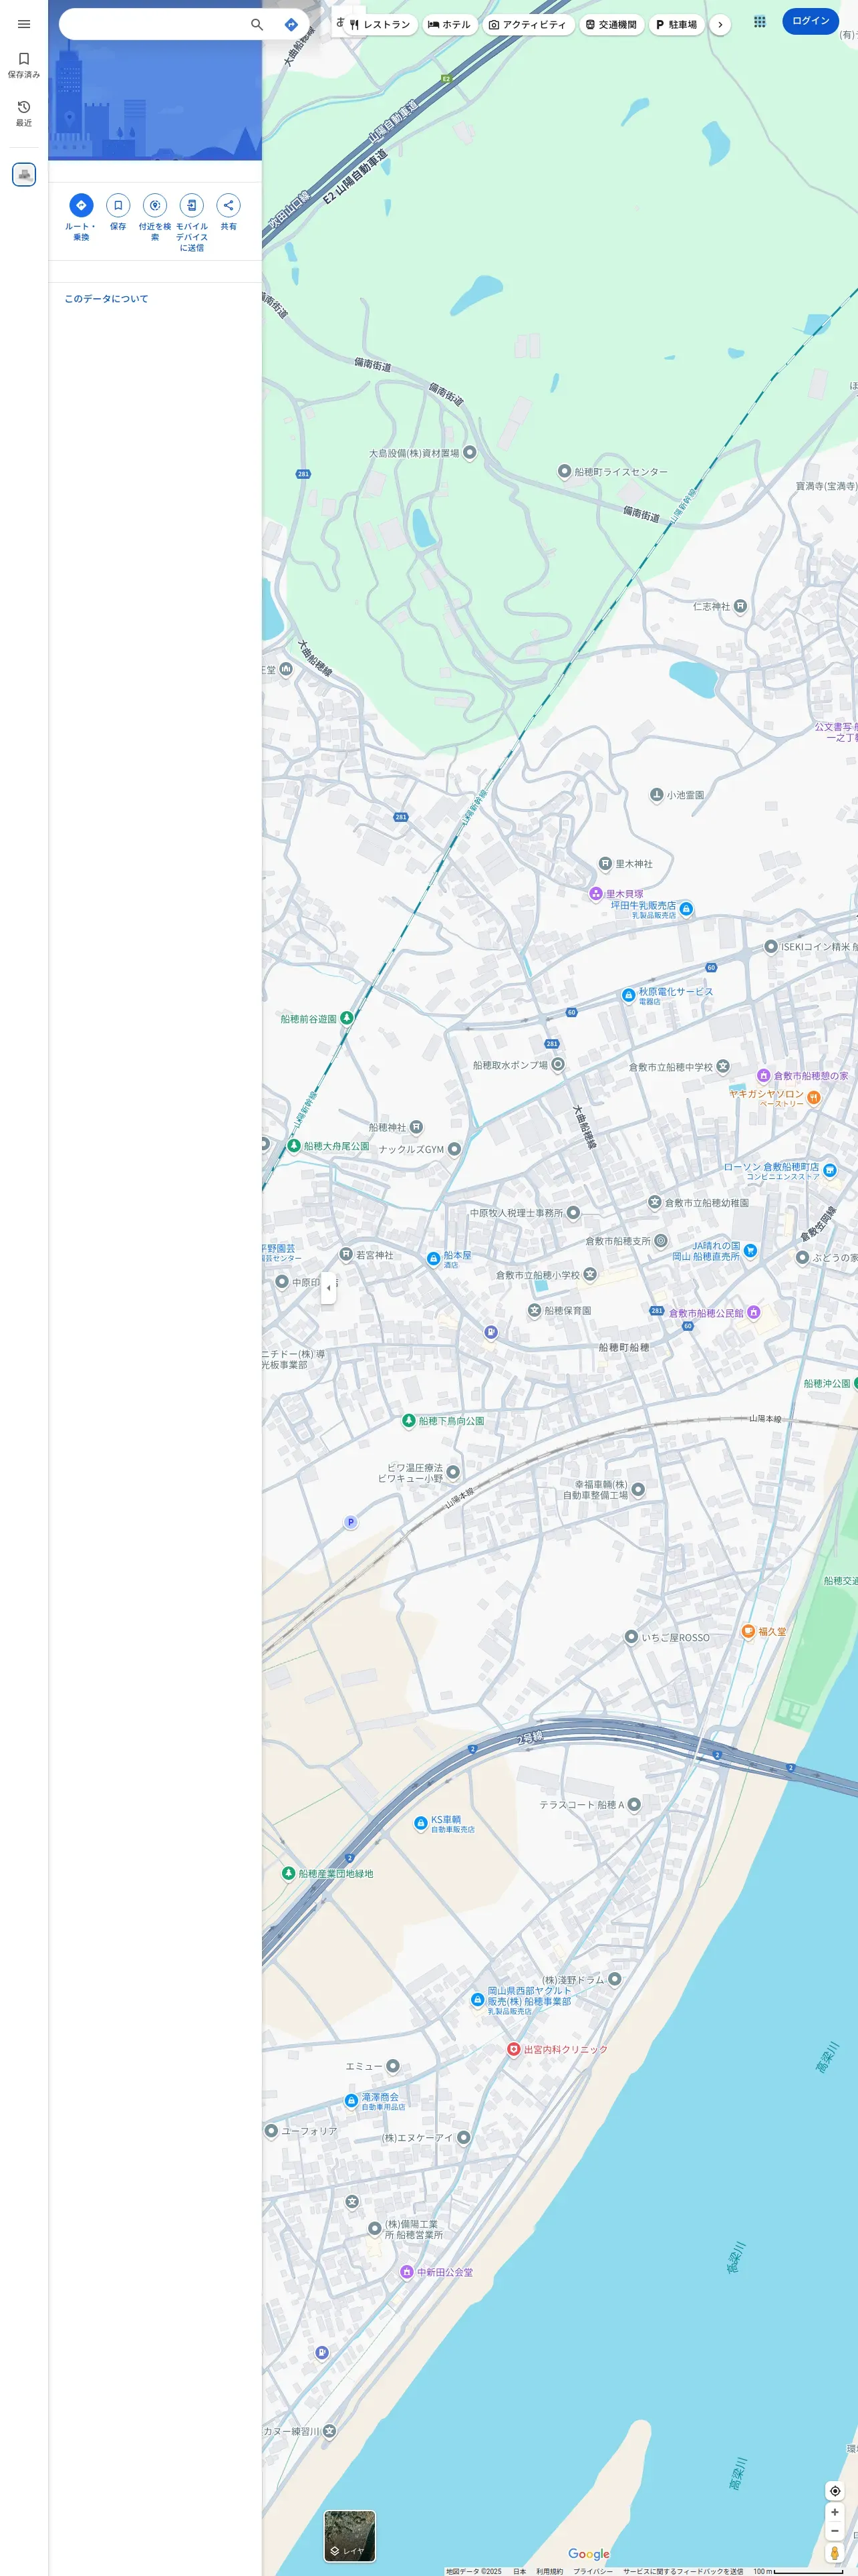This screenshot has width=858, height=2576.
Task: Click the 船穂保育園 label
Action: click(567, 1310)
